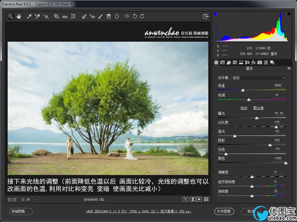
Task: Choose the Graduated Filter tool
Action: point(108,16)
